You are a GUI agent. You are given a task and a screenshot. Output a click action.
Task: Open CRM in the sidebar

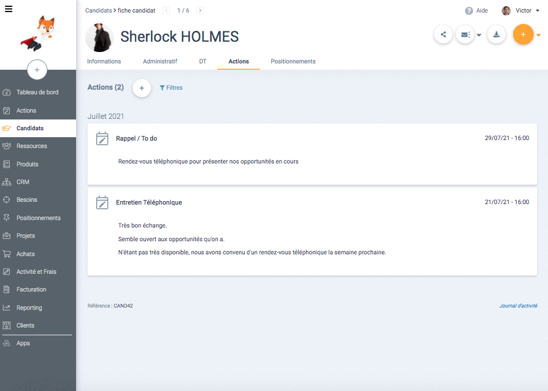[x=38, y=182]
